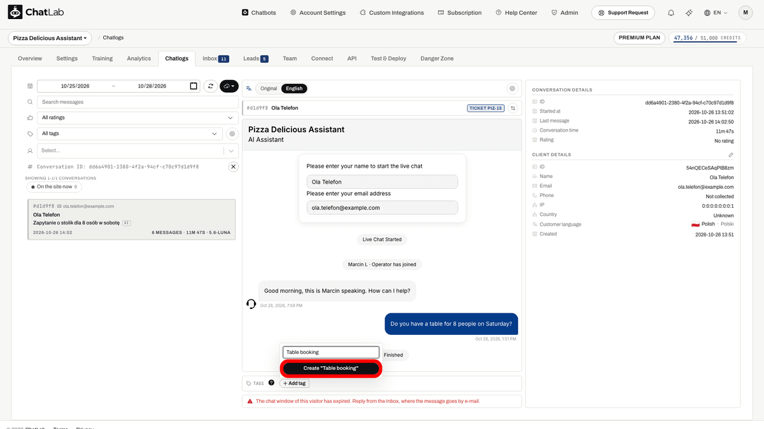Open Help Center in the top menu
The image size is (764, 429).
pos(516,13)
